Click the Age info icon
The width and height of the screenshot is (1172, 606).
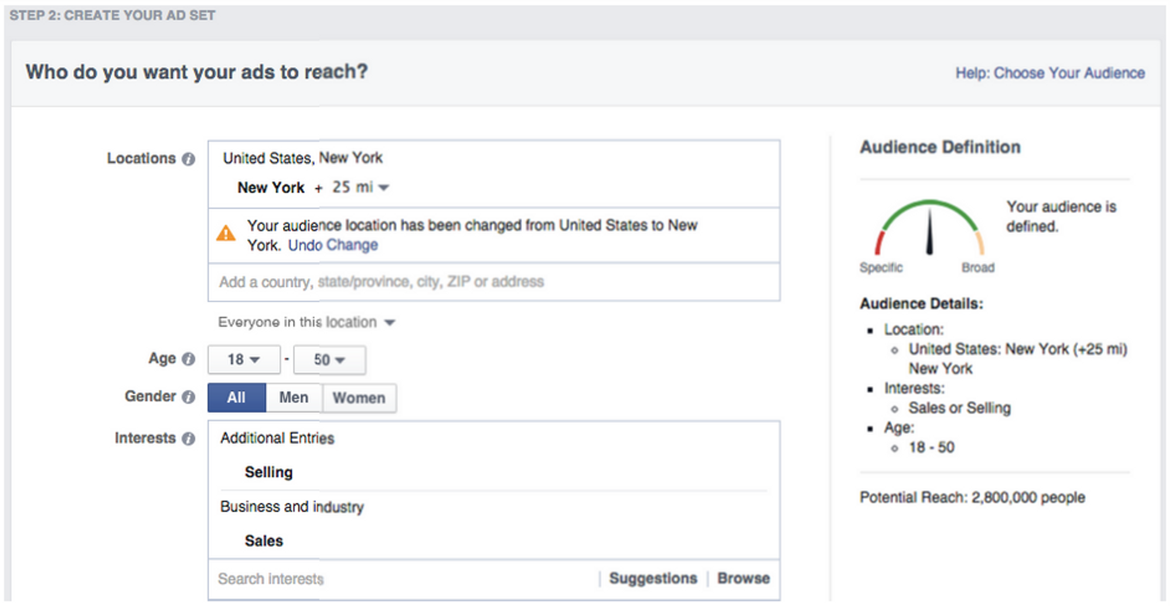pyautogui.click(x=188, y=359)
